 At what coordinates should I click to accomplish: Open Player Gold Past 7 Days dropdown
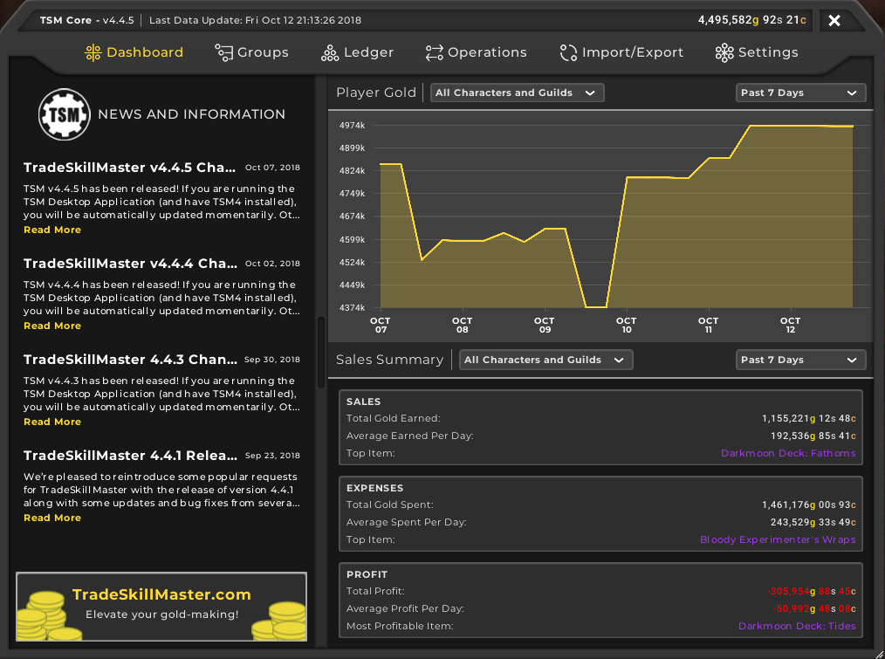coord(800,93)
